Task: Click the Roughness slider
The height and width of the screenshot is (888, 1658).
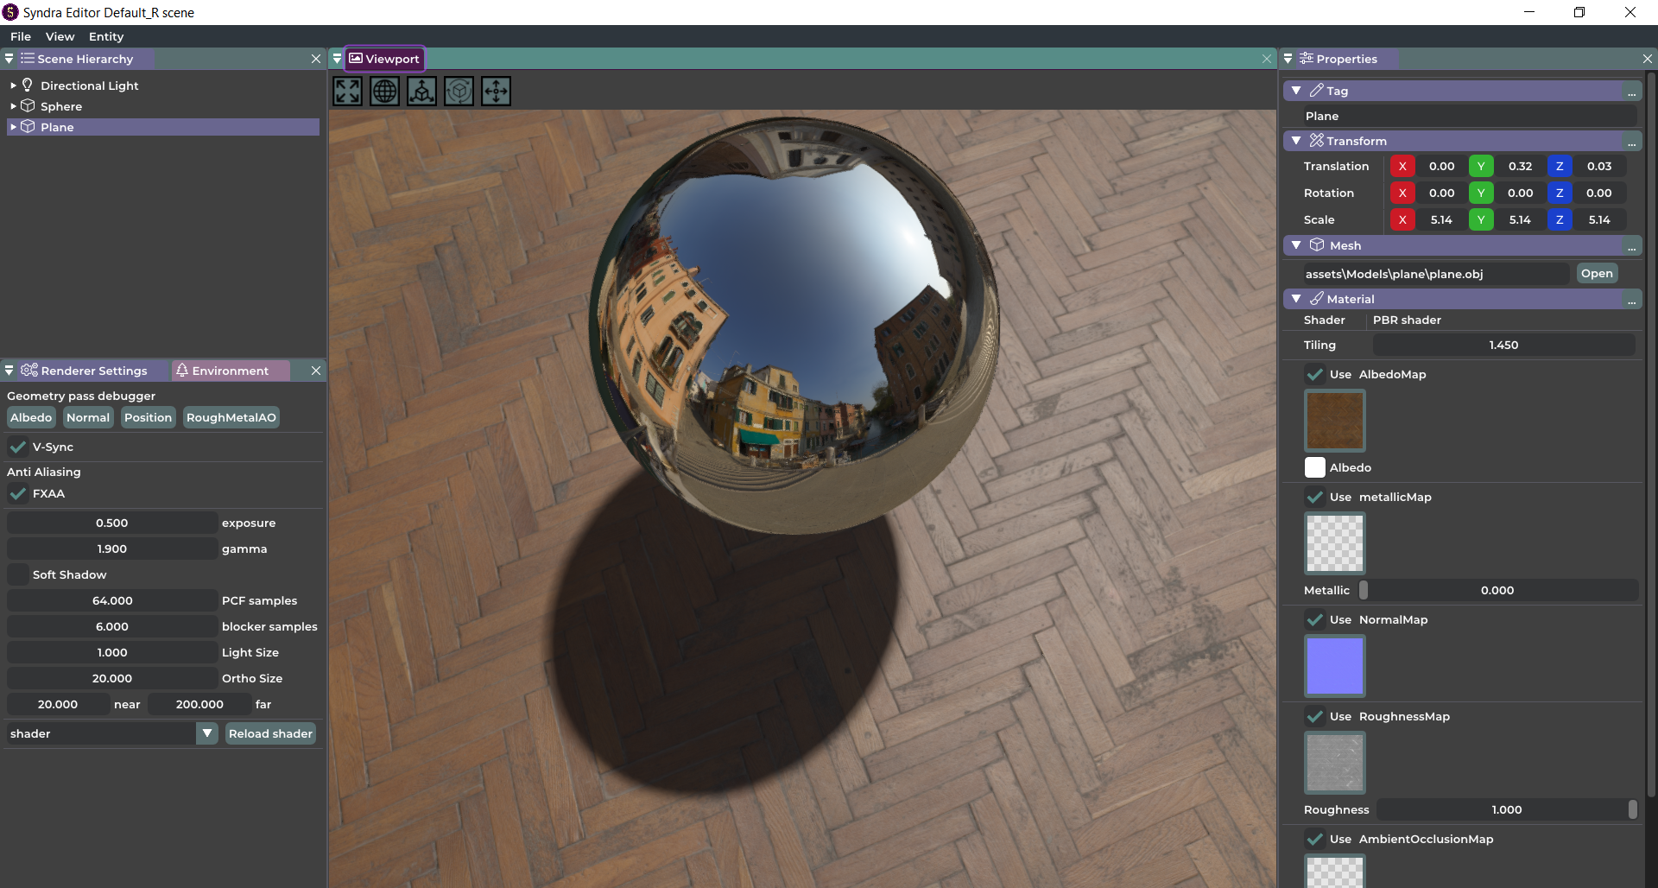Action: point(1506,809)
